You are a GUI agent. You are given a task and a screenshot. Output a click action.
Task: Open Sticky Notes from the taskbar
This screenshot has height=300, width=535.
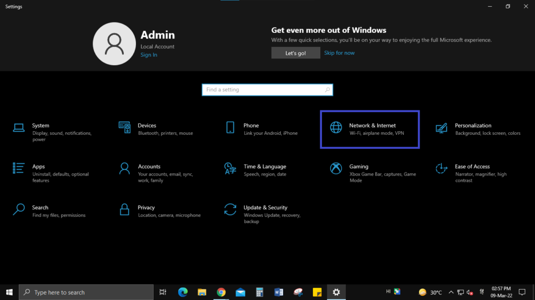click(317, 292)
